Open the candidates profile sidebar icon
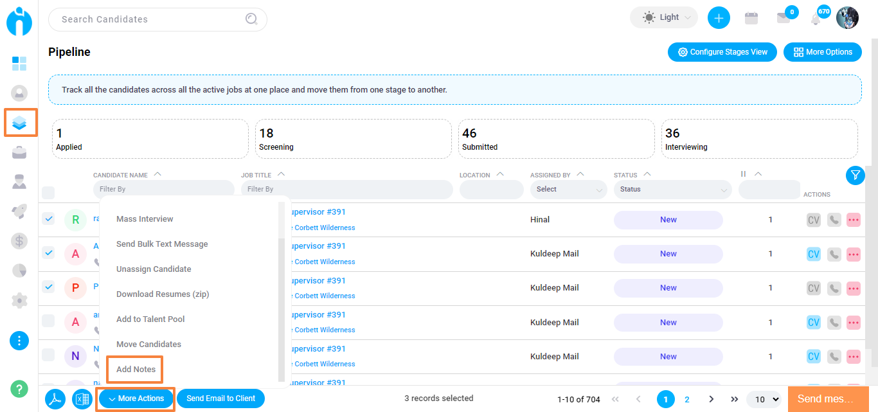 (19, 93)
